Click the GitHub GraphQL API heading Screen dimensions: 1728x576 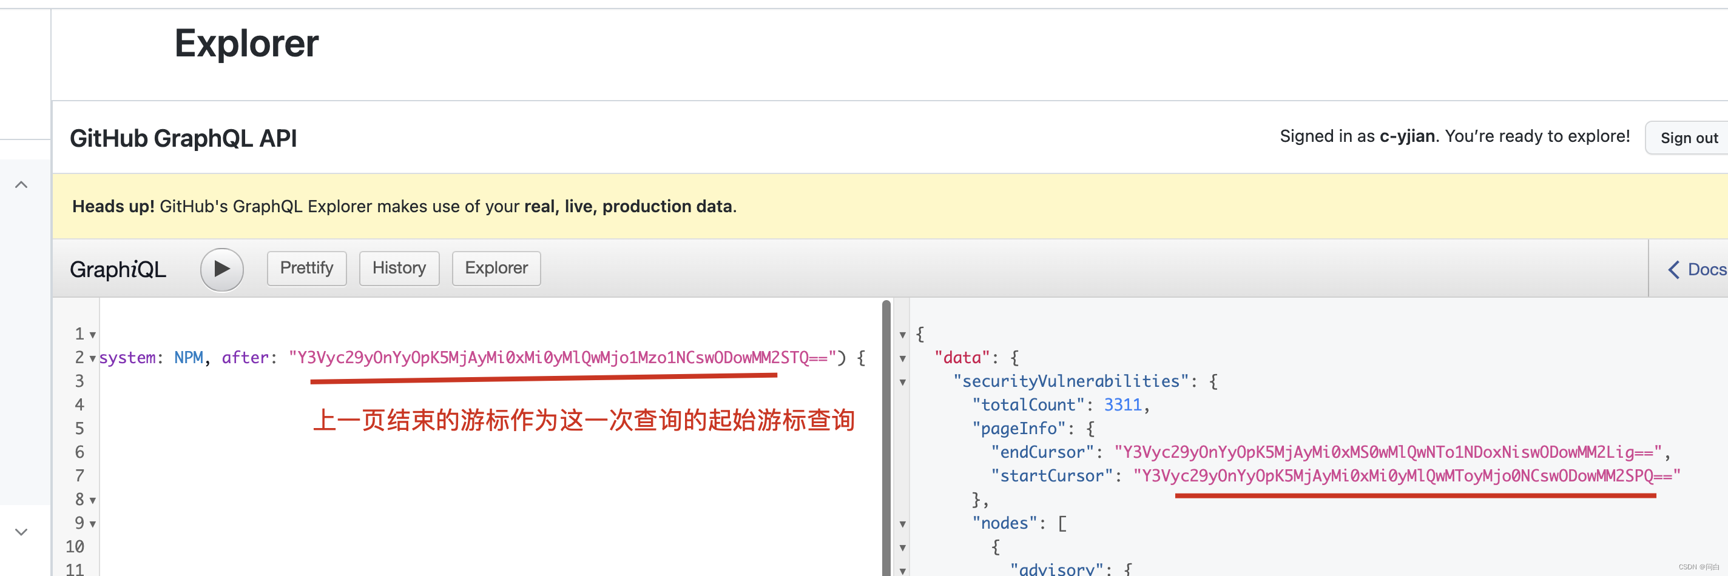point(183,138)
